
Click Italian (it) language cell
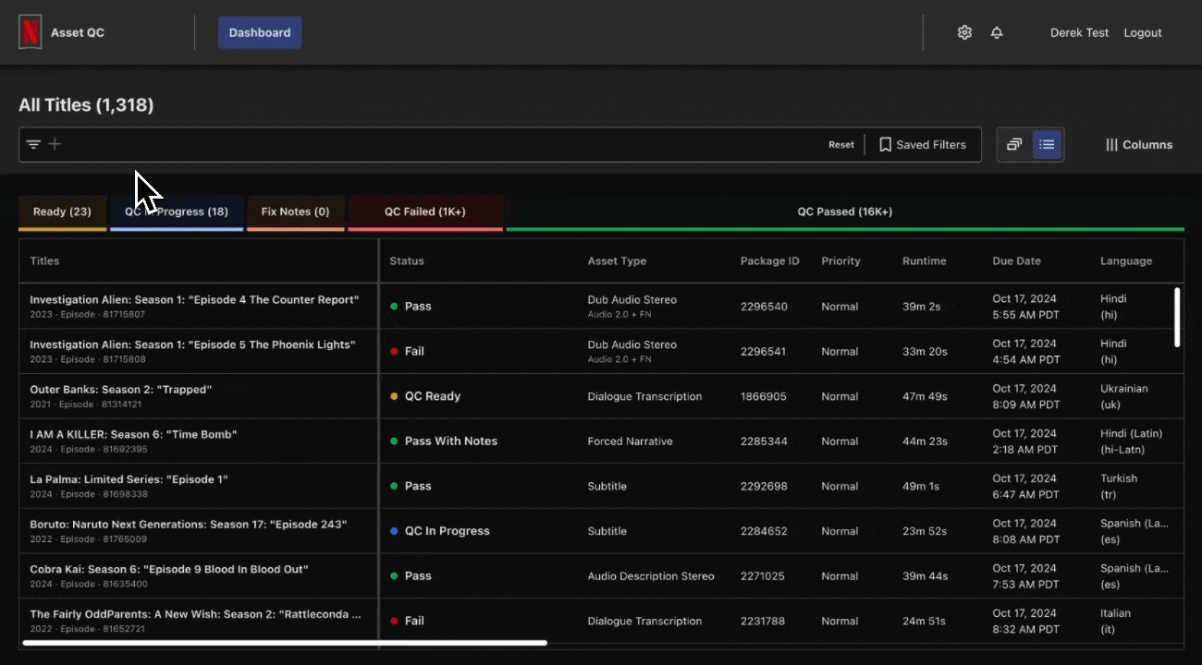pos(1115,621)
